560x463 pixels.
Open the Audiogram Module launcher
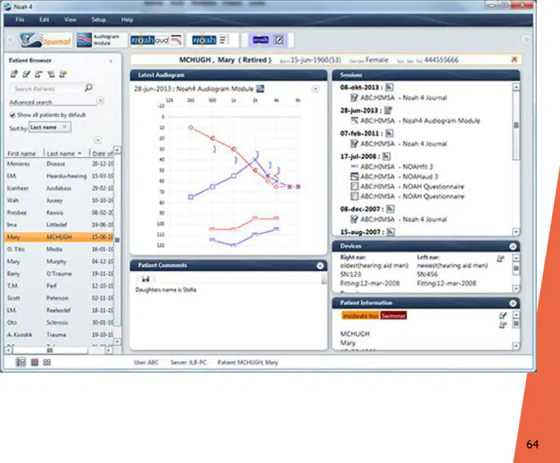point(102,40)
